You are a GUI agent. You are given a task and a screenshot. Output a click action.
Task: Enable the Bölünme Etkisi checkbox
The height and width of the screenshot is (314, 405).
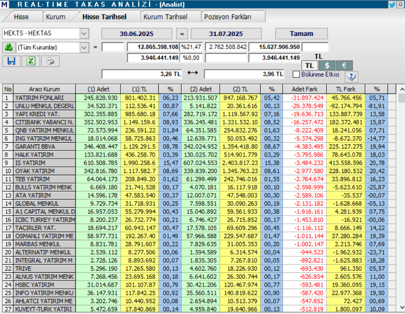click(x=296, y=74)
